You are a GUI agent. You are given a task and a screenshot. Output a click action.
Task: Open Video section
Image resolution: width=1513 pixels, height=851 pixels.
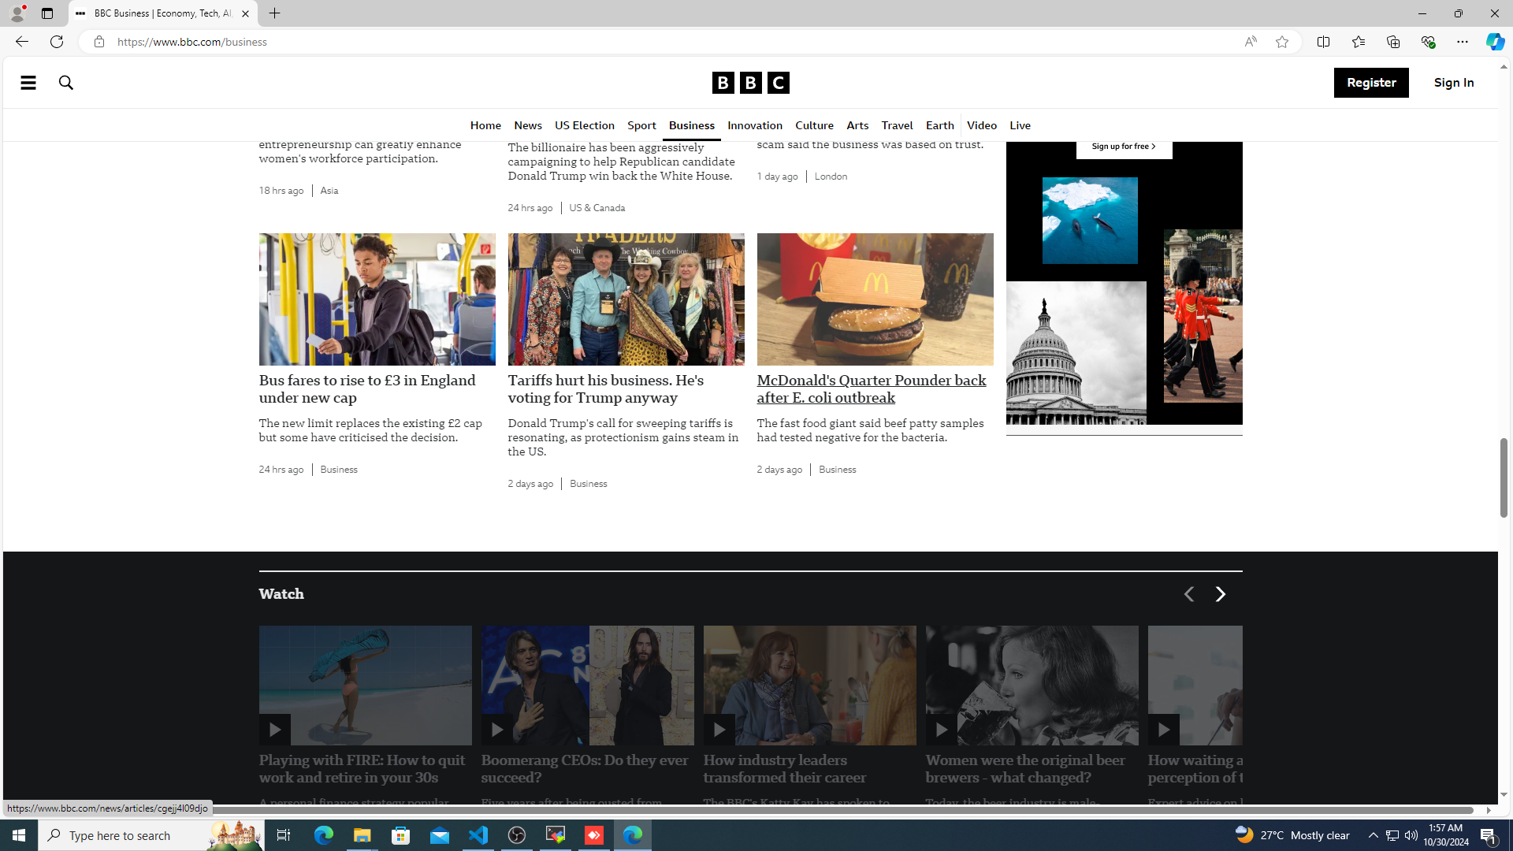tap(982, 126)
